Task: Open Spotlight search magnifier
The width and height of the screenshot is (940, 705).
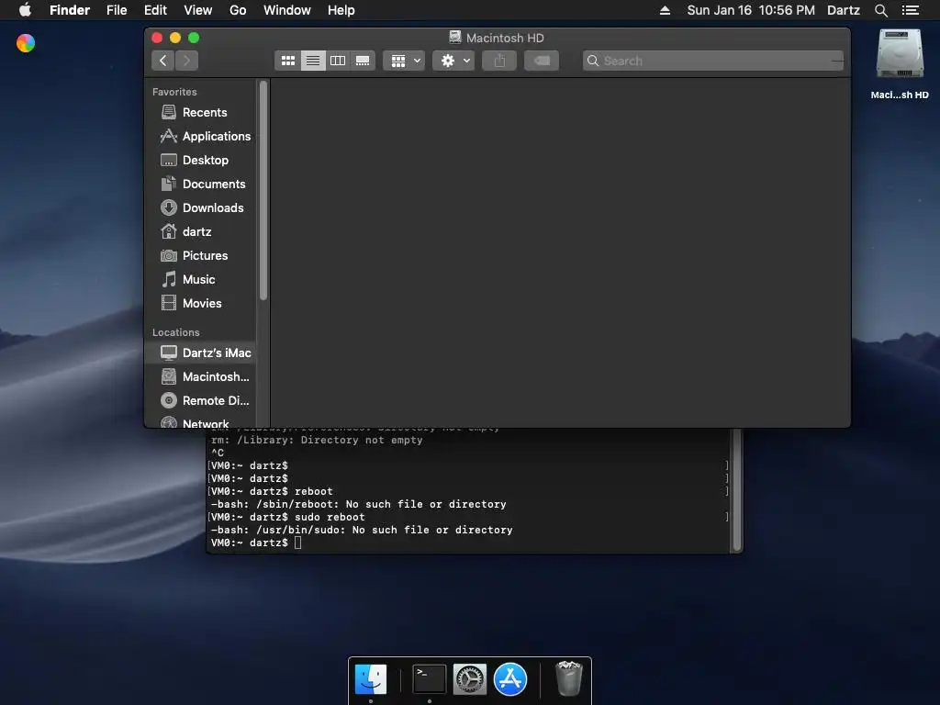Action: tap(880, 10)
